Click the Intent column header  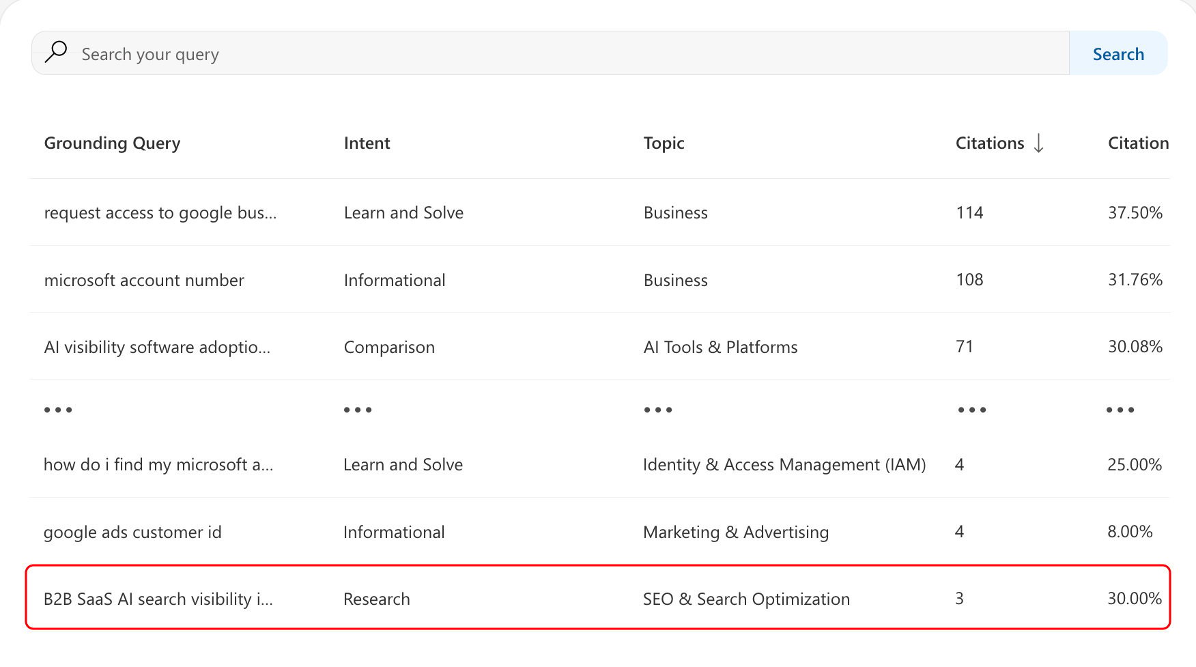367,143
